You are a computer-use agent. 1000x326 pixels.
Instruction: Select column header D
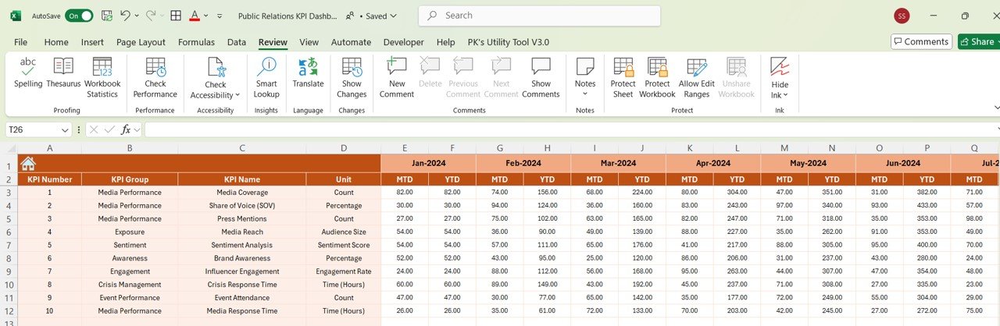point(344,147)
